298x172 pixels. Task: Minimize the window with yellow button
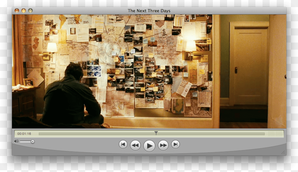pos(23,11)
